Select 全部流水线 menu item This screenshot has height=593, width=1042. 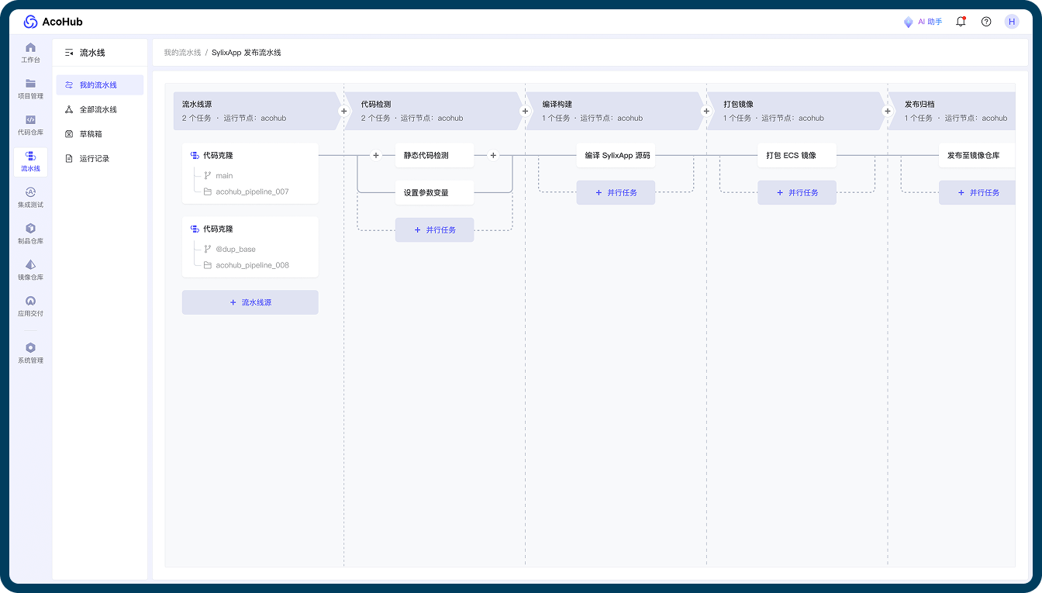pos(100,109)
